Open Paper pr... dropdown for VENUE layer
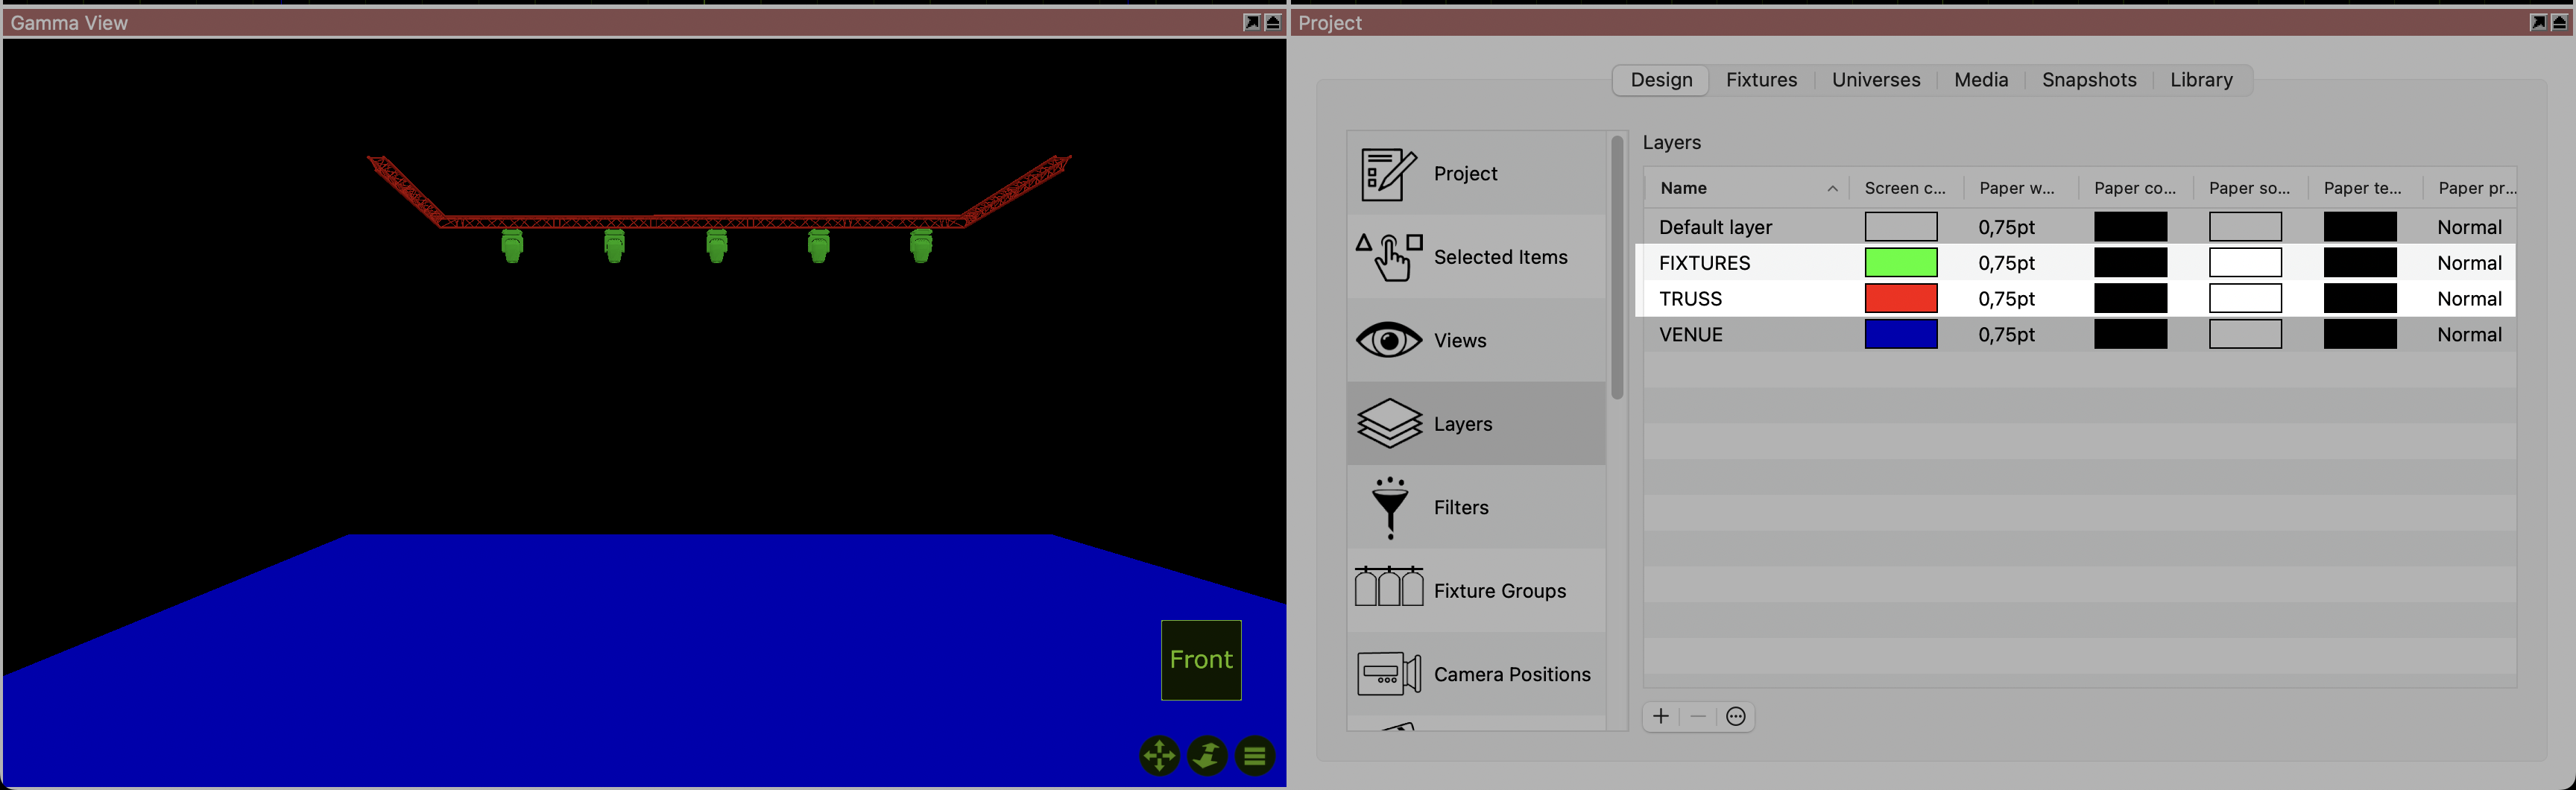Image resolution: width=2576 pixels, height=790 pixels. pos(2469,335)
